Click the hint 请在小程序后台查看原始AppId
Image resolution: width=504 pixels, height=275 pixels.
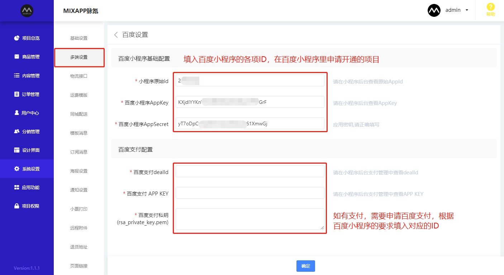coord(368,82)
